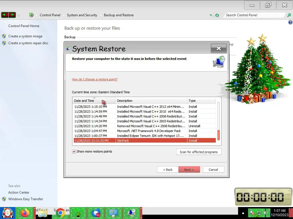Click the green Forward navigation arrow

tap(12, 15)
